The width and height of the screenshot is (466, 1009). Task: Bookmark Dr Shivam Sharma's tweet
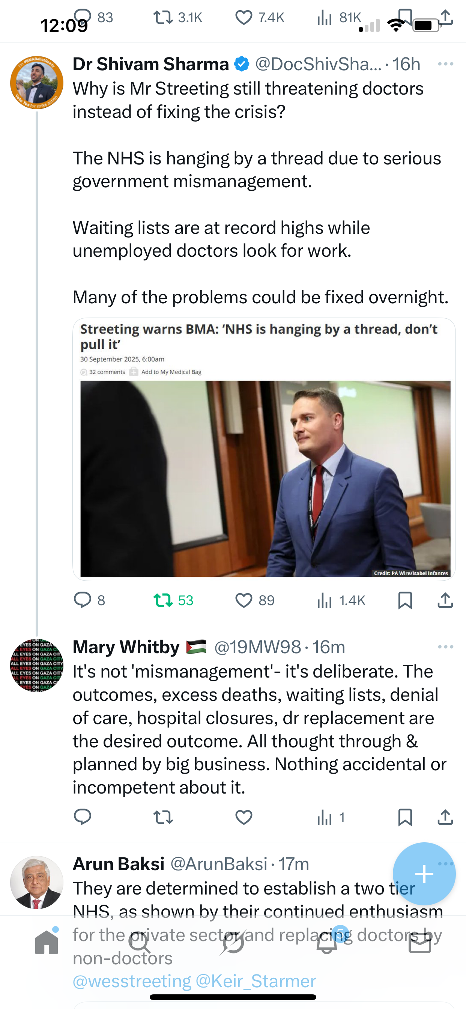[x=405, y=600]
